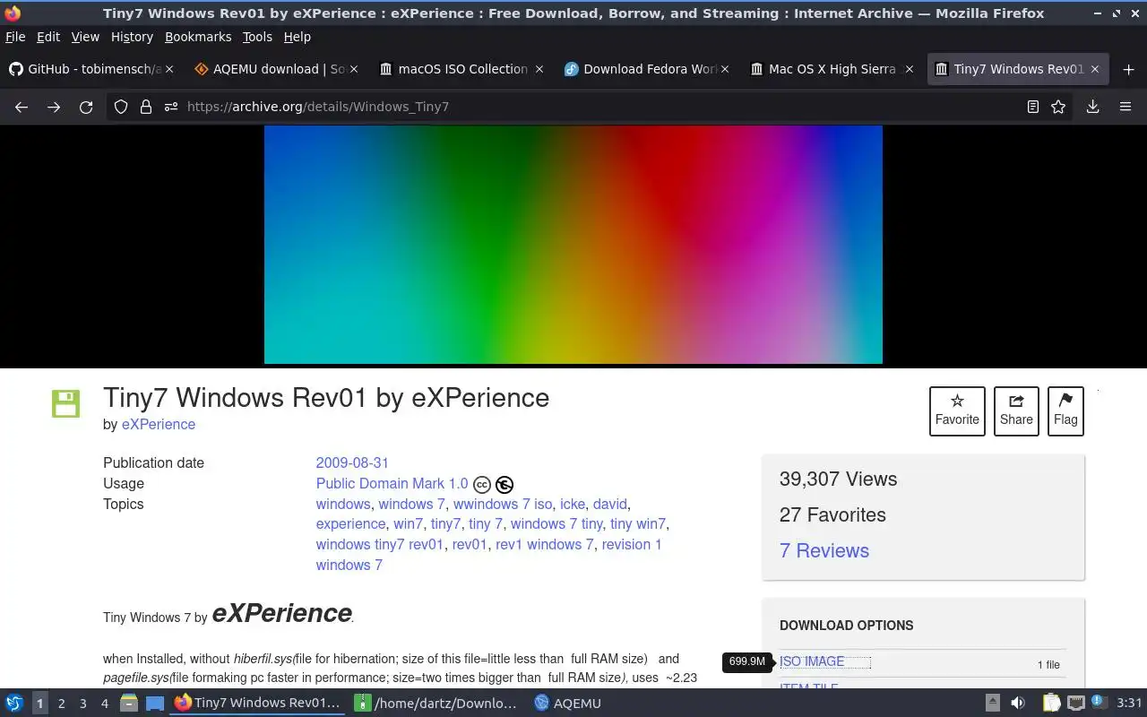1147x717 pixels.
Task: Open the History menu
Action: [132, 37]
